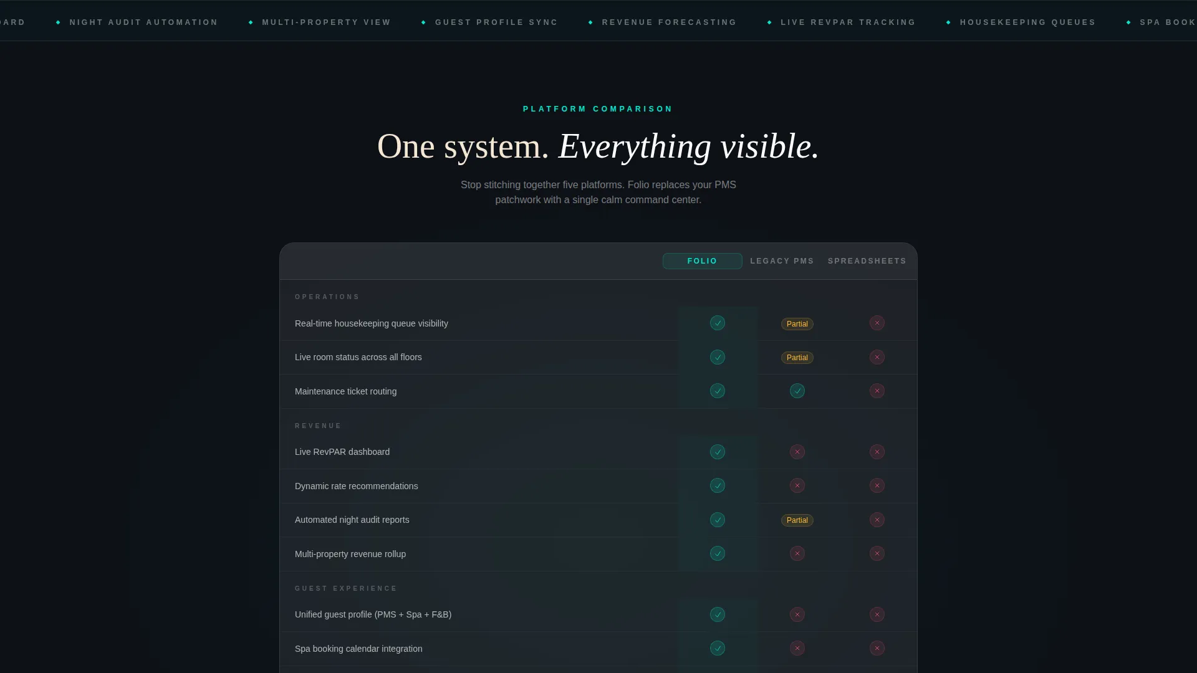Click HOUSEKEEPING QUEUES in the ticker
Screen dimensions: 1197x673
(1028, 22)
